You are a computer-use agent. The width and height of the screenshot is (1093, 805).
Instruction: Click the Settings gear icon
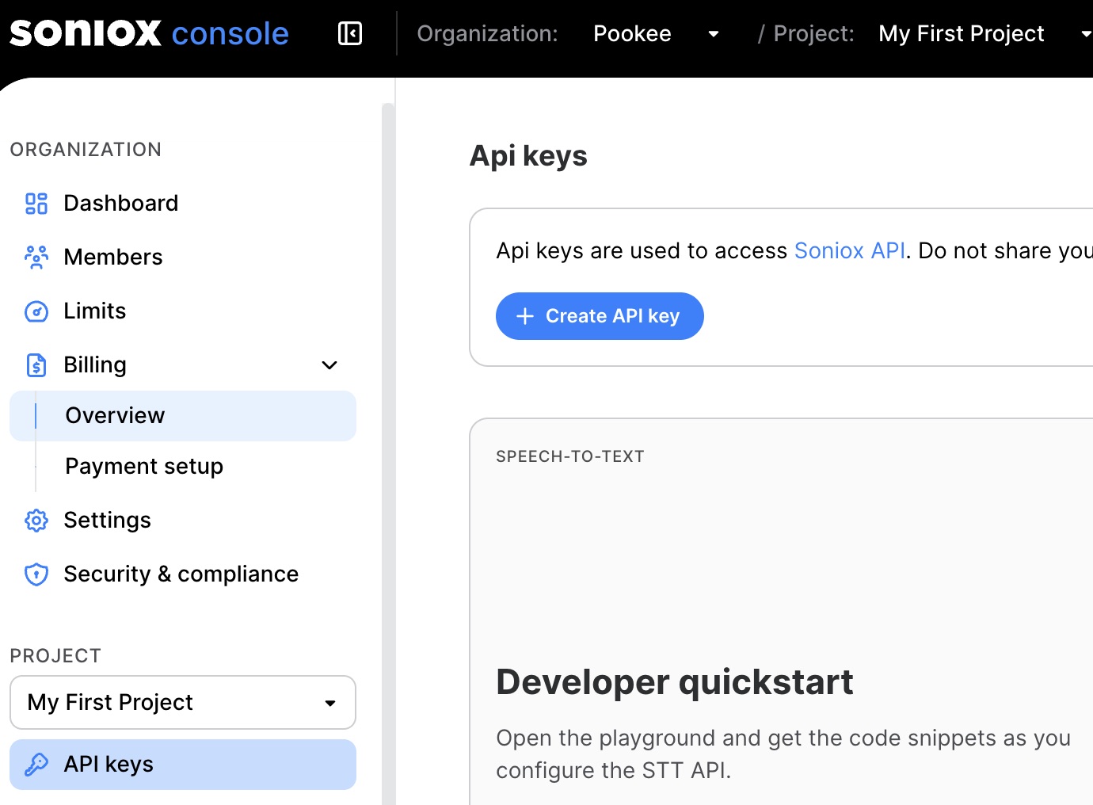pyautogui.click(x=36, y=521)
